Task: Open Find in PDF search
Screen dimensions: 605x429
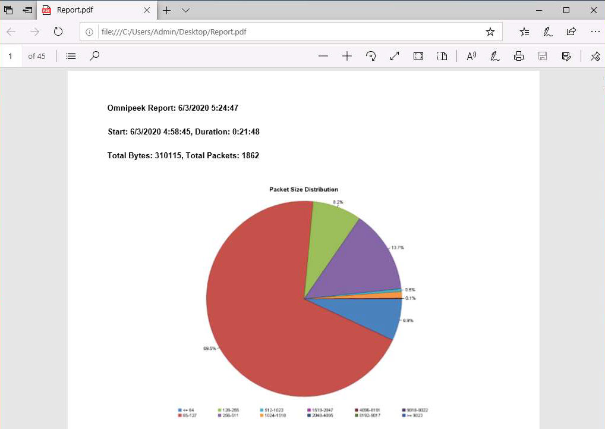Action: pyautogui.click(x=94, y=57)
